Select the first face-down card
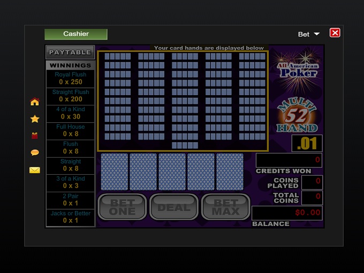 click(x=115, y=171)
